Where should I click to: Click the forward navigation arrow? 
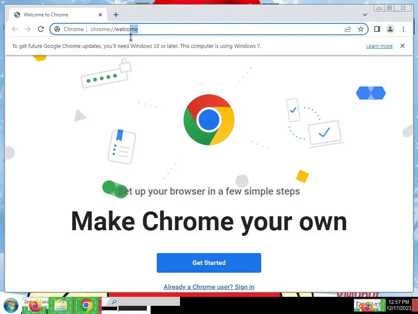[x=28, y=29]
